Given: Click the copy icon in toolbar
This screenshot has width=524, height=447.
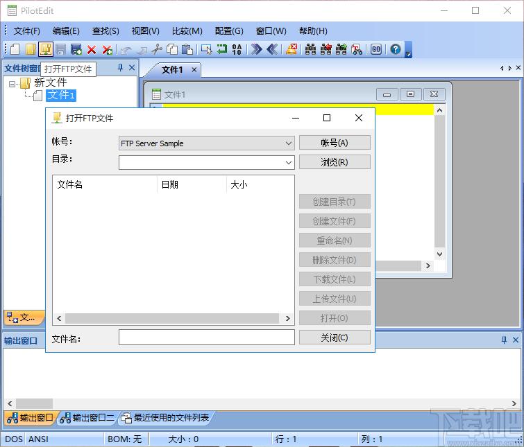Looking at the screenshot, I should [172, 49].
